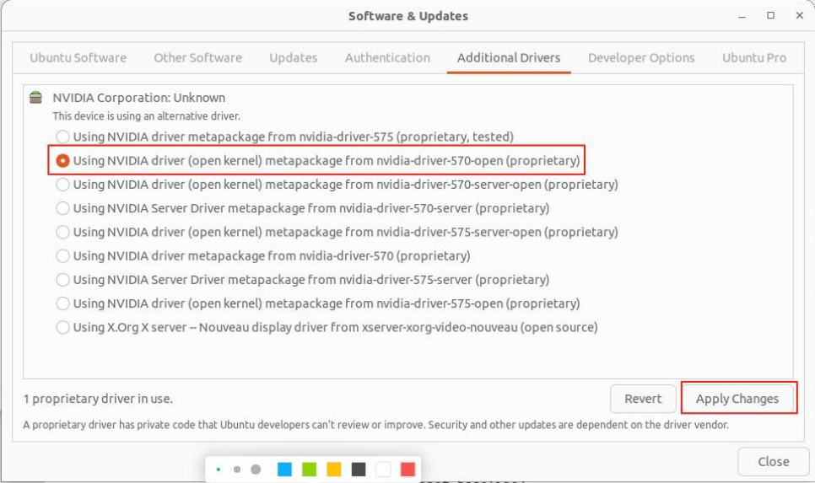Click the Apply Changes button
The image size is (815, 483).
tap(737, 399)
